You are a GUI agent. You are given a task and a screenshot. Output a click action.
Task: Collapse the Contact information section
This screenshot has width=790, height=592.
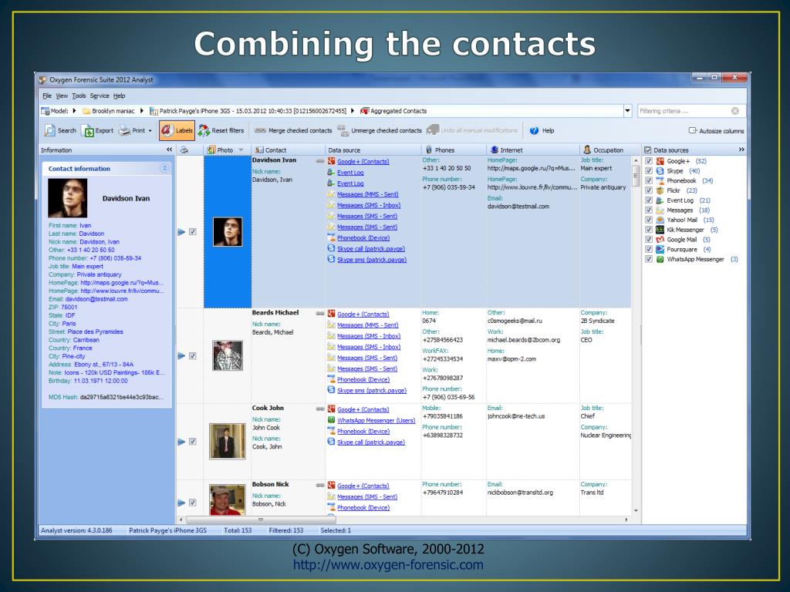tap(164, 168)
